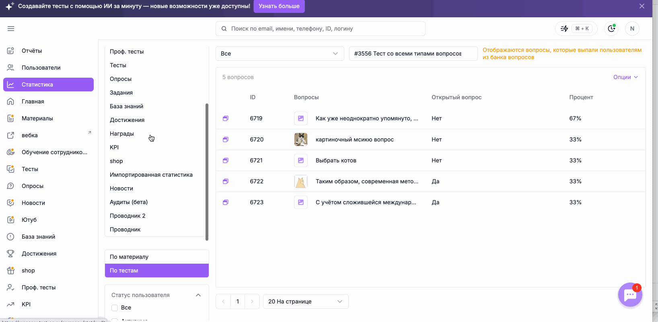The height and width of the screenshot is (322, 658).
Task: Click the copy icon for question 6719
Action: [226, 118]
